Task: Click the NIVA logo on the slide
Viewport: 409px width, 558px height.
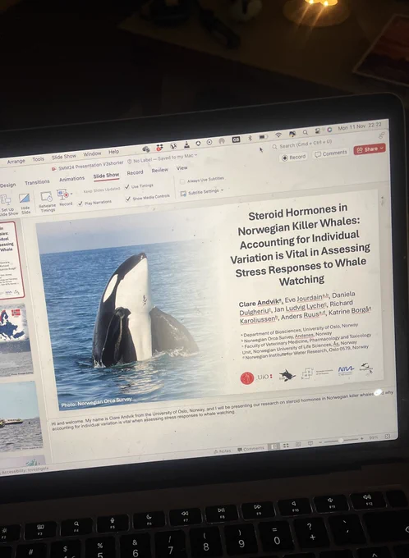Action: pyautogui.click(x=346, y=369)
